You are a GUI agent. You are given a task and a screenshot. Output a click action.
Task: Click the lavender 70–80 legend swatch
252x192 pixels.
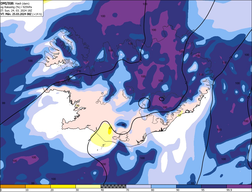tap(139, 186)
